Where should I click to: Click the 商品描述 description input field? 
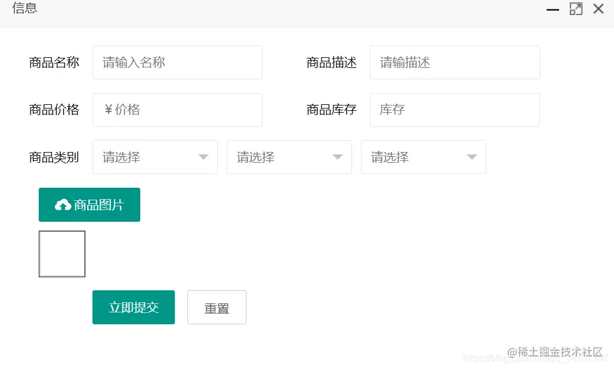point(455,62)
